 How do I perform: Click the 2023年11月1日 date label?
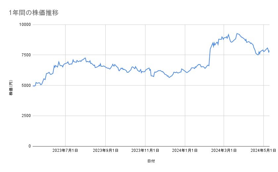tap(145, 151)
